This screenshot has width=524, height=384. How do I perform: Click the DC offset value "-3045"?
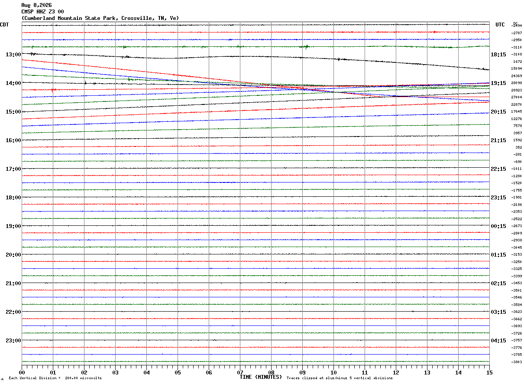517,247
